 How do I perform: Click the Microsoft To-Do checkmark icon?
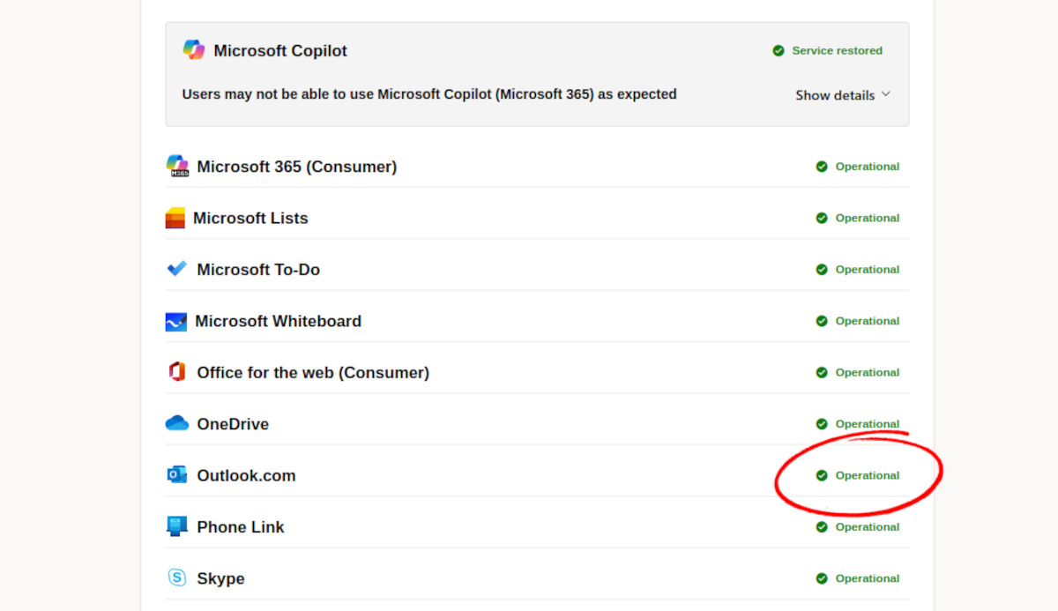177,269
